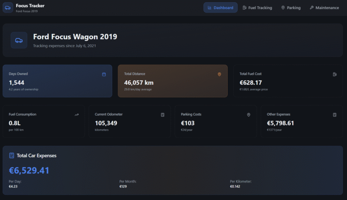Select the Days Owned 1,544 card
This screenshot has width=347, height=200.
pos(57,81)
